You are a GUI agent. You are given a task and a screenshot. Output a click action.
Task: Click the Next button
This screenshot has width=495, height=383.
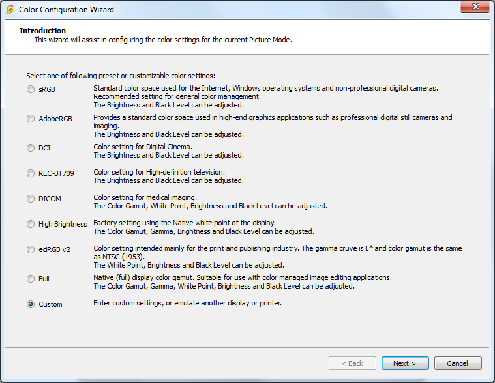405,363
